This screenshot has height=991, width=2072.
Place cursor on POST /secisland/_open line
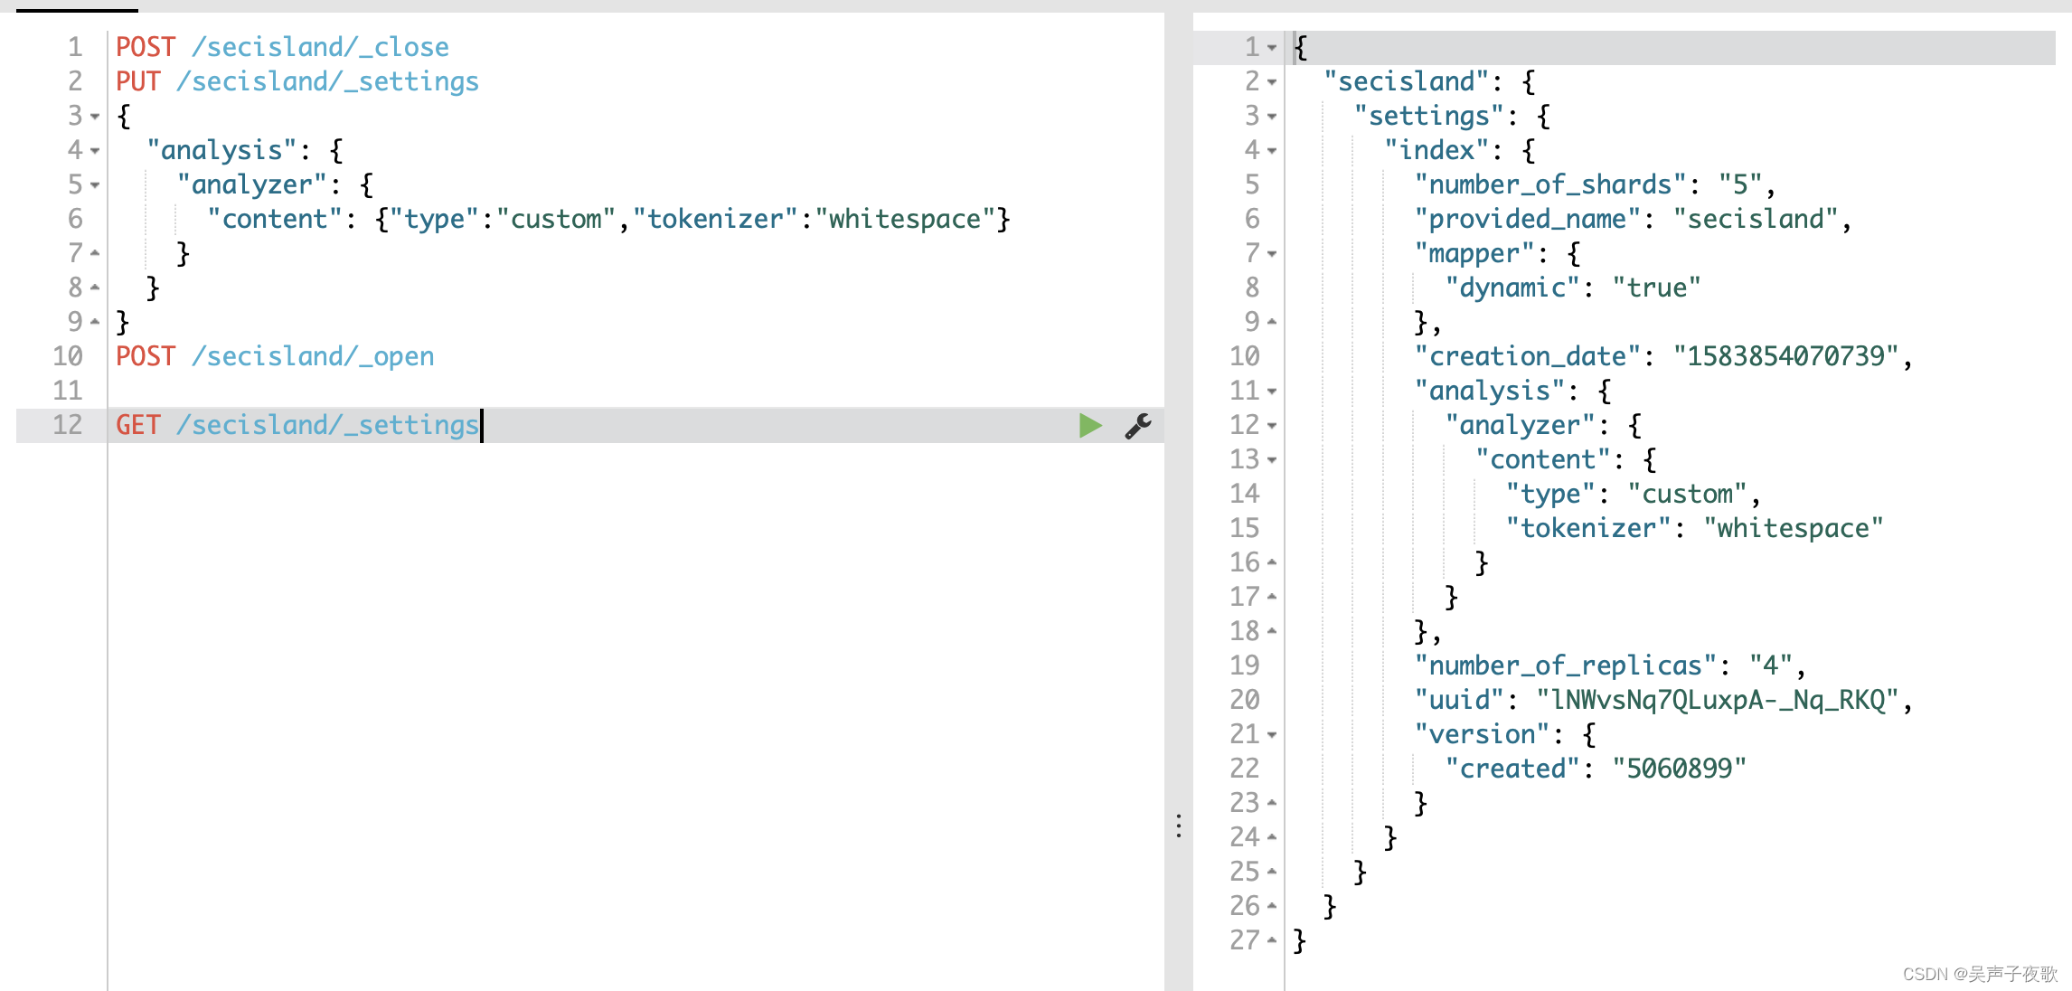275,356
